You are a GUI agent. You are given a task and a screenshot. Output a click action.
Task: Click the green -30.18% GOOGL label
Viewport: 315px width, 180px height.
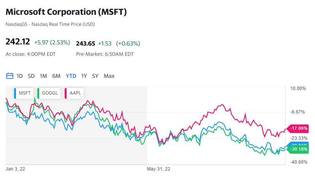click(298, 149)
